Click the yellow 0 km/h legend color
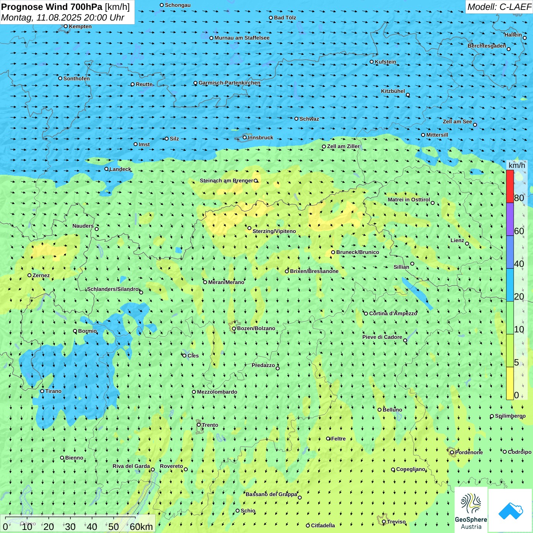 (x=510, y=383)
